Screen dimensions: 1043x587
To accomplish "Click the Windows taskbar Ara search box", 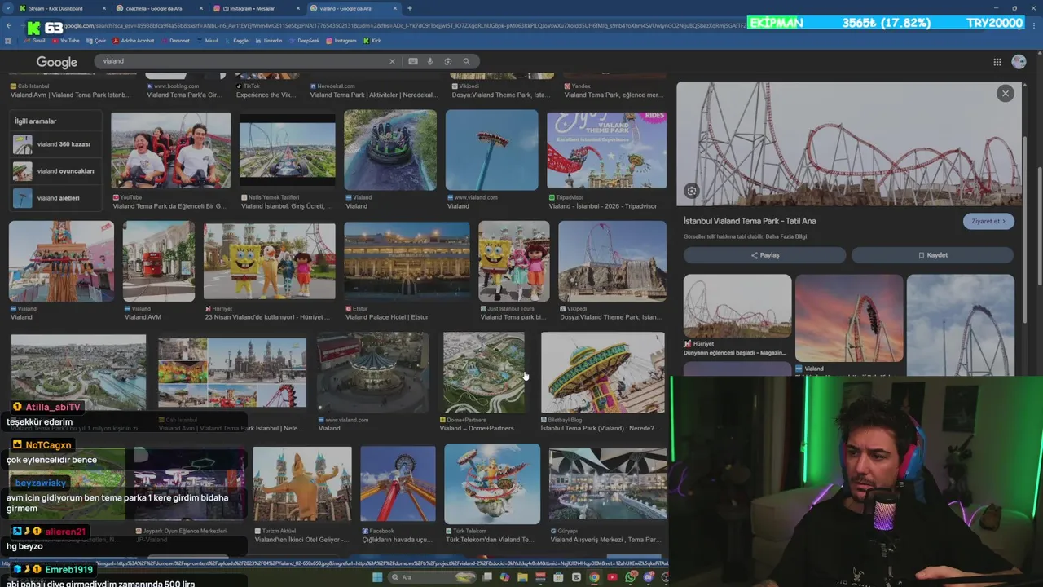I will [x=432, y=577].
